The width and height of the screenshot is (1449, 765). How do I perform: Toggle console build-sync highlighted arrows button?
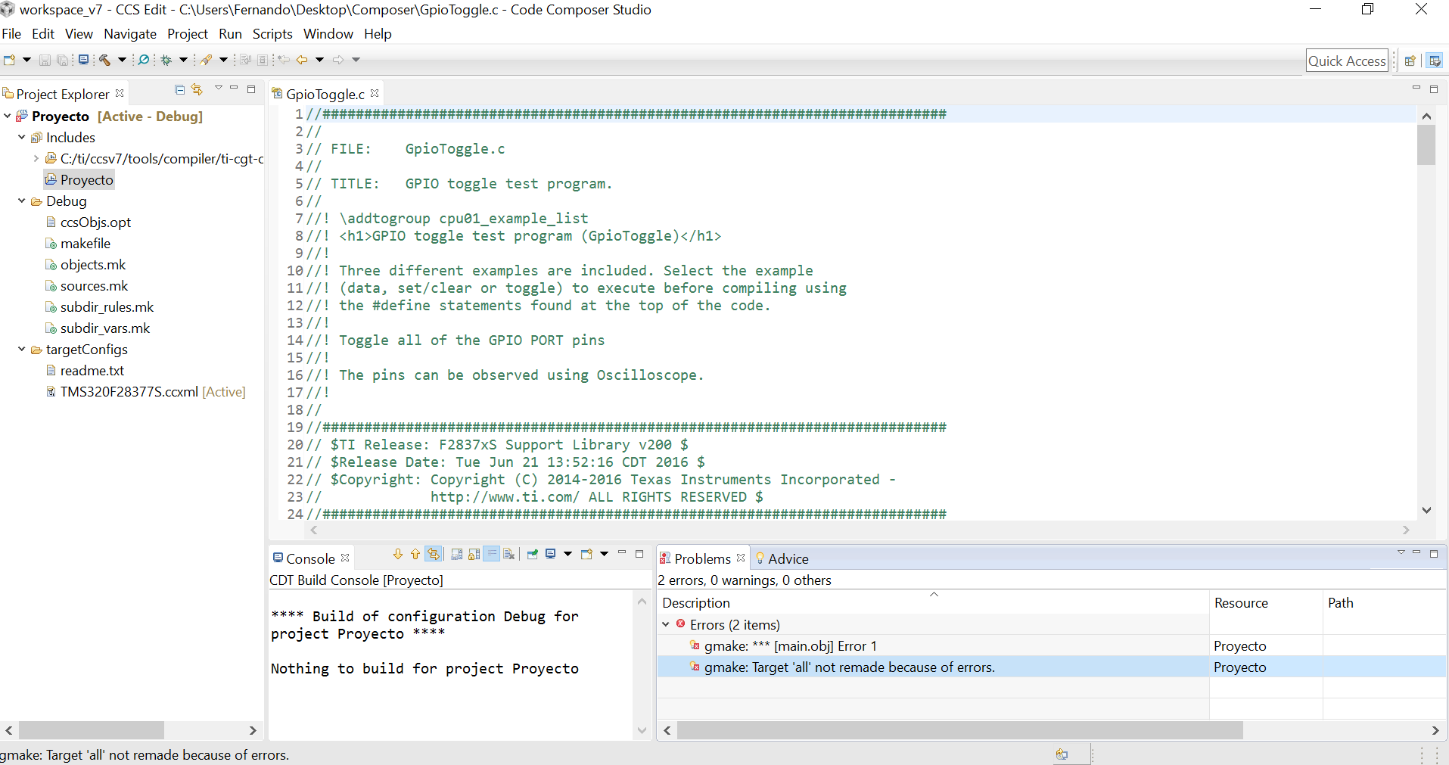(x=433, y=554)
